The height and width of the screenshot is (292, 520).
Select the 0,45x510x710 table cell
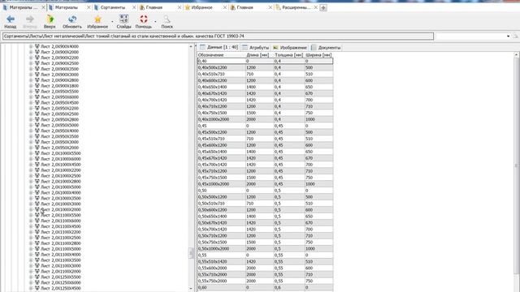pyautogui.click(x=222, y=139)
